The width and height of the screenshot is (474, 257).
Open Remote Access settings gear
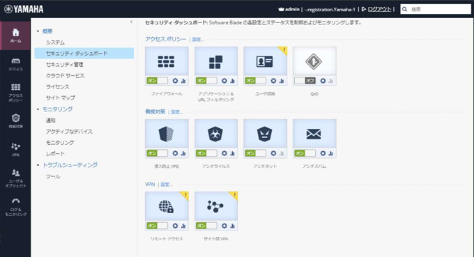[175, 226]
